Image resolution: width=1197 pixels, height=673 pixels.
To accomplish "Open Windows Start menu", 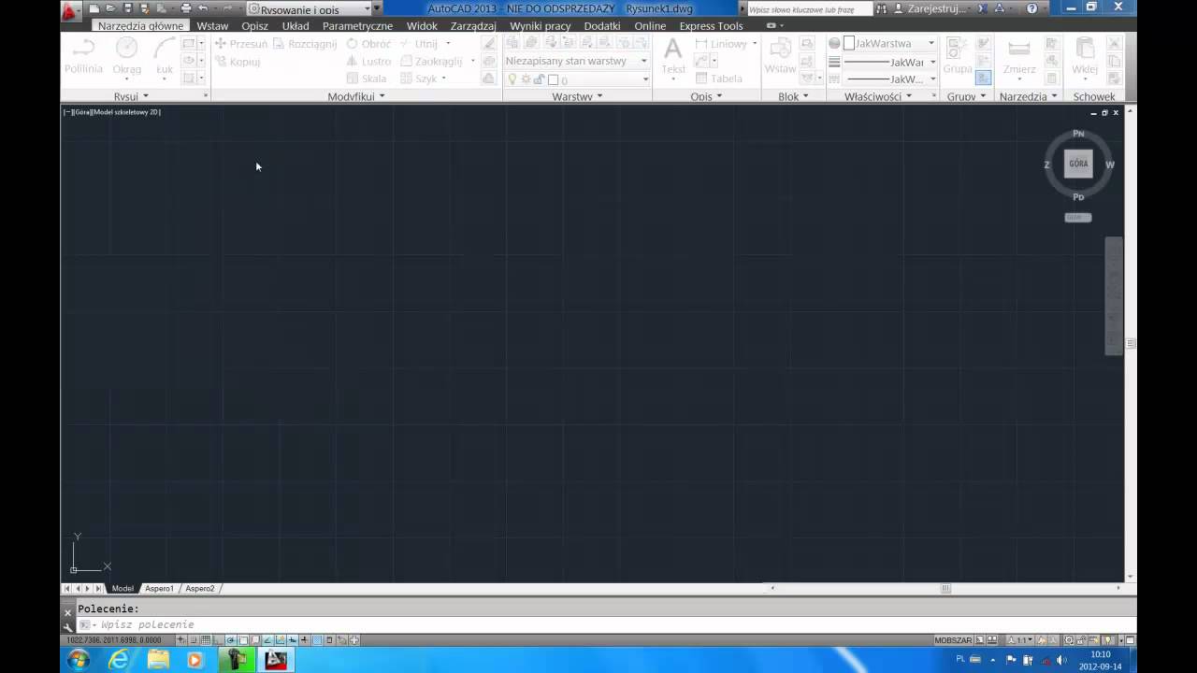I will (79, 660).
